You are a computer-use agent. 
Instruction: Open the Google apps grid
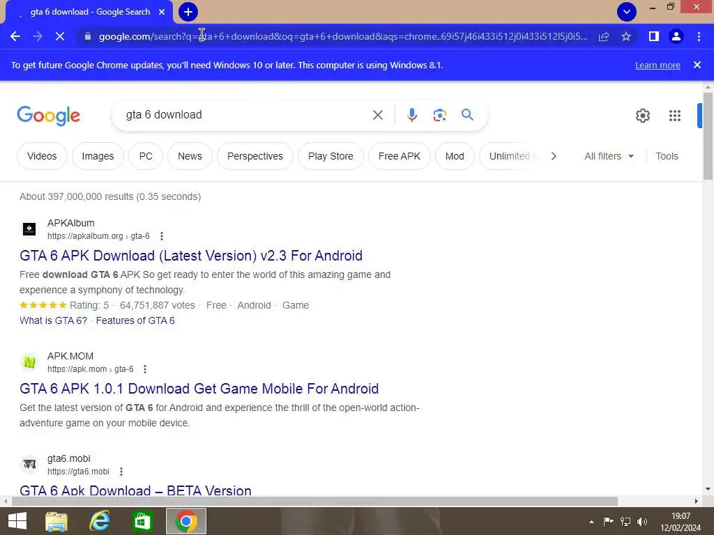[675, 116]
